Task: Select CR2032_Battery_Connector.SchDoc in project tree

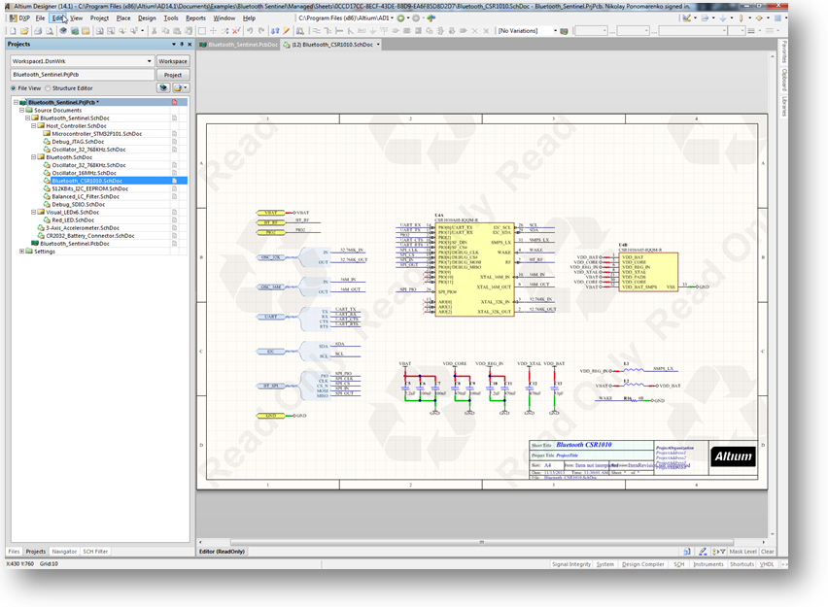Action: 89,236
